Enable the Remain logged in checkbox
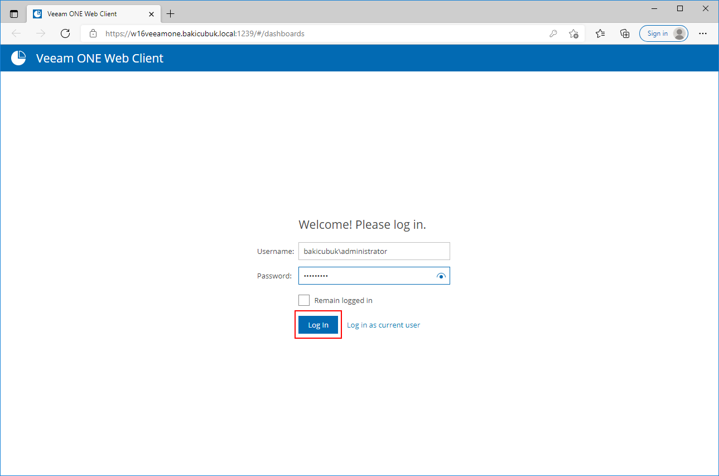The height and width of the screenshot is (476, 719). point(304,300)
